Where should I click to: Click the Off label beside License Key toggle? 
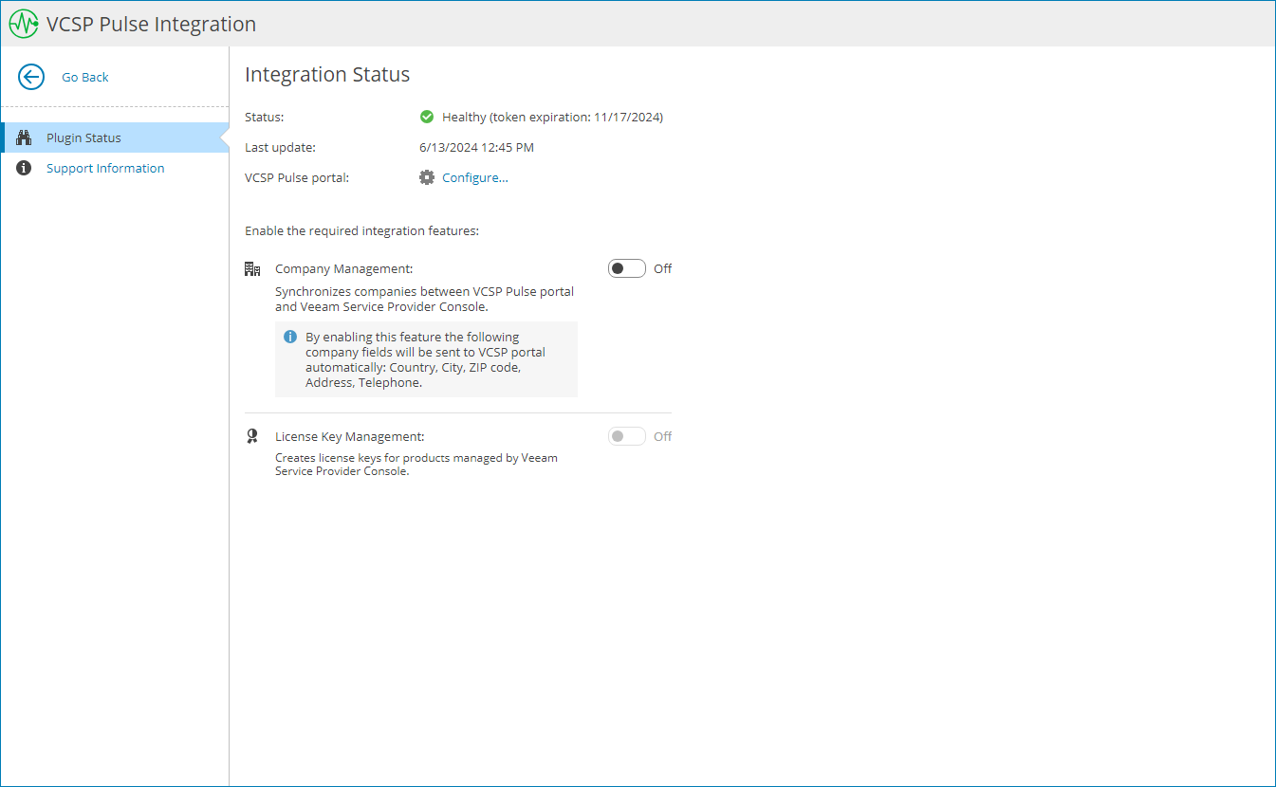[x=662, y=436]
